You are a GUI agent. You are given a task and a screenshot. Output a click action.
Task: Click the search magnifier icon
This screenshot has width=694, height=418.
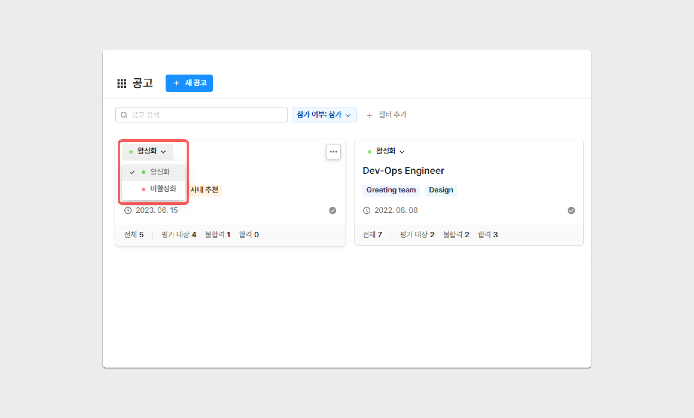pos(124,115)
